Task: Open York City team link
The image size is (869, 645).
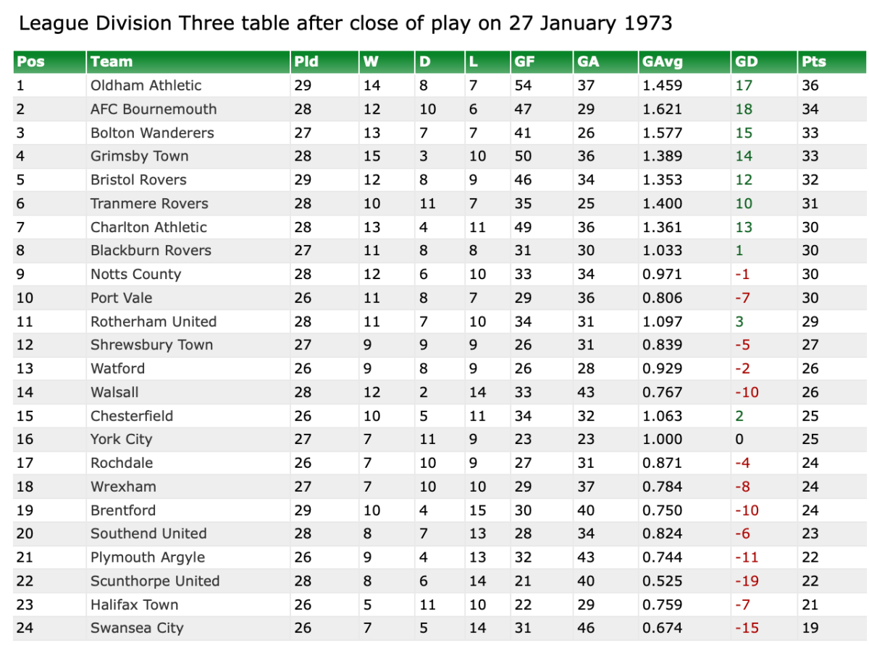Action: point(121,439)
